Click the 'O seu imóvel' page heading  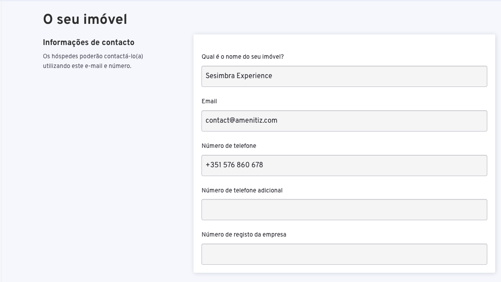point(85,19)
